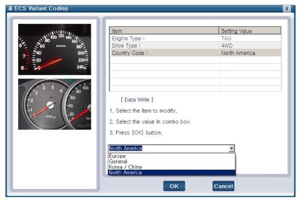Image resolution: width=301 pixels, height=202 pixels.
Task: Select the Drive Type row
Action: [195, 45]
